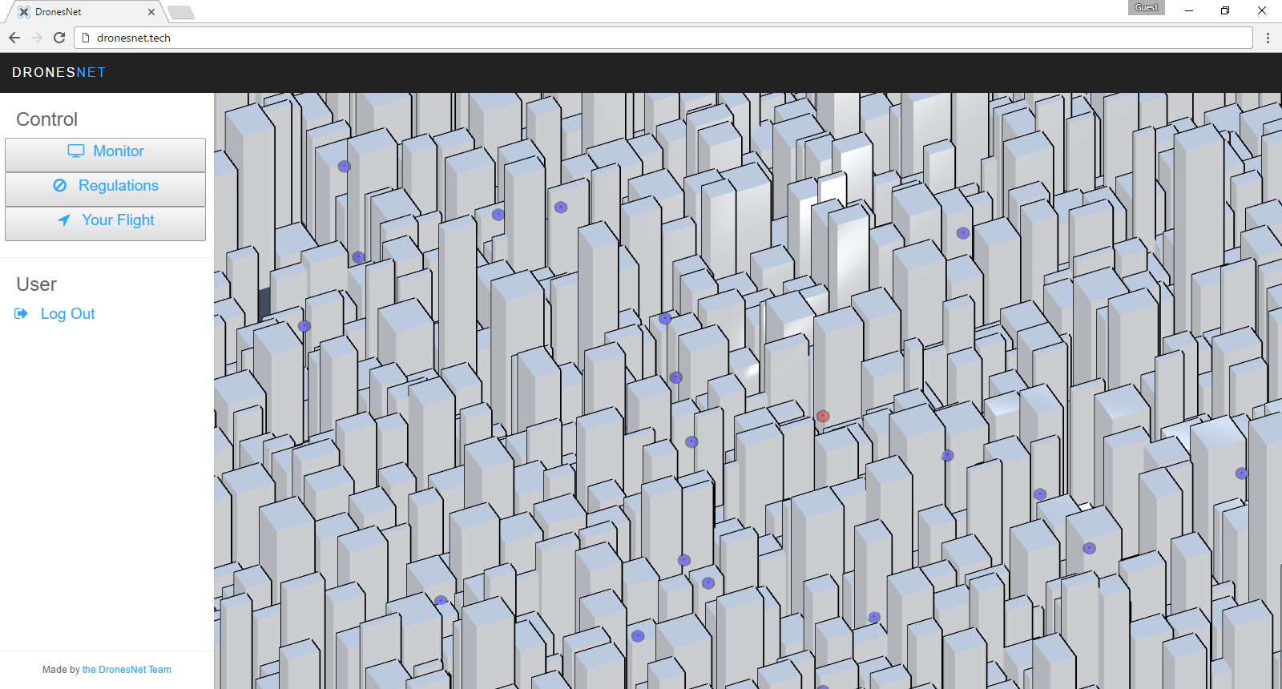Viewport: 1282px width, 689px height.
Task: Open a new browser tab
Action: (x=181, y=12)
